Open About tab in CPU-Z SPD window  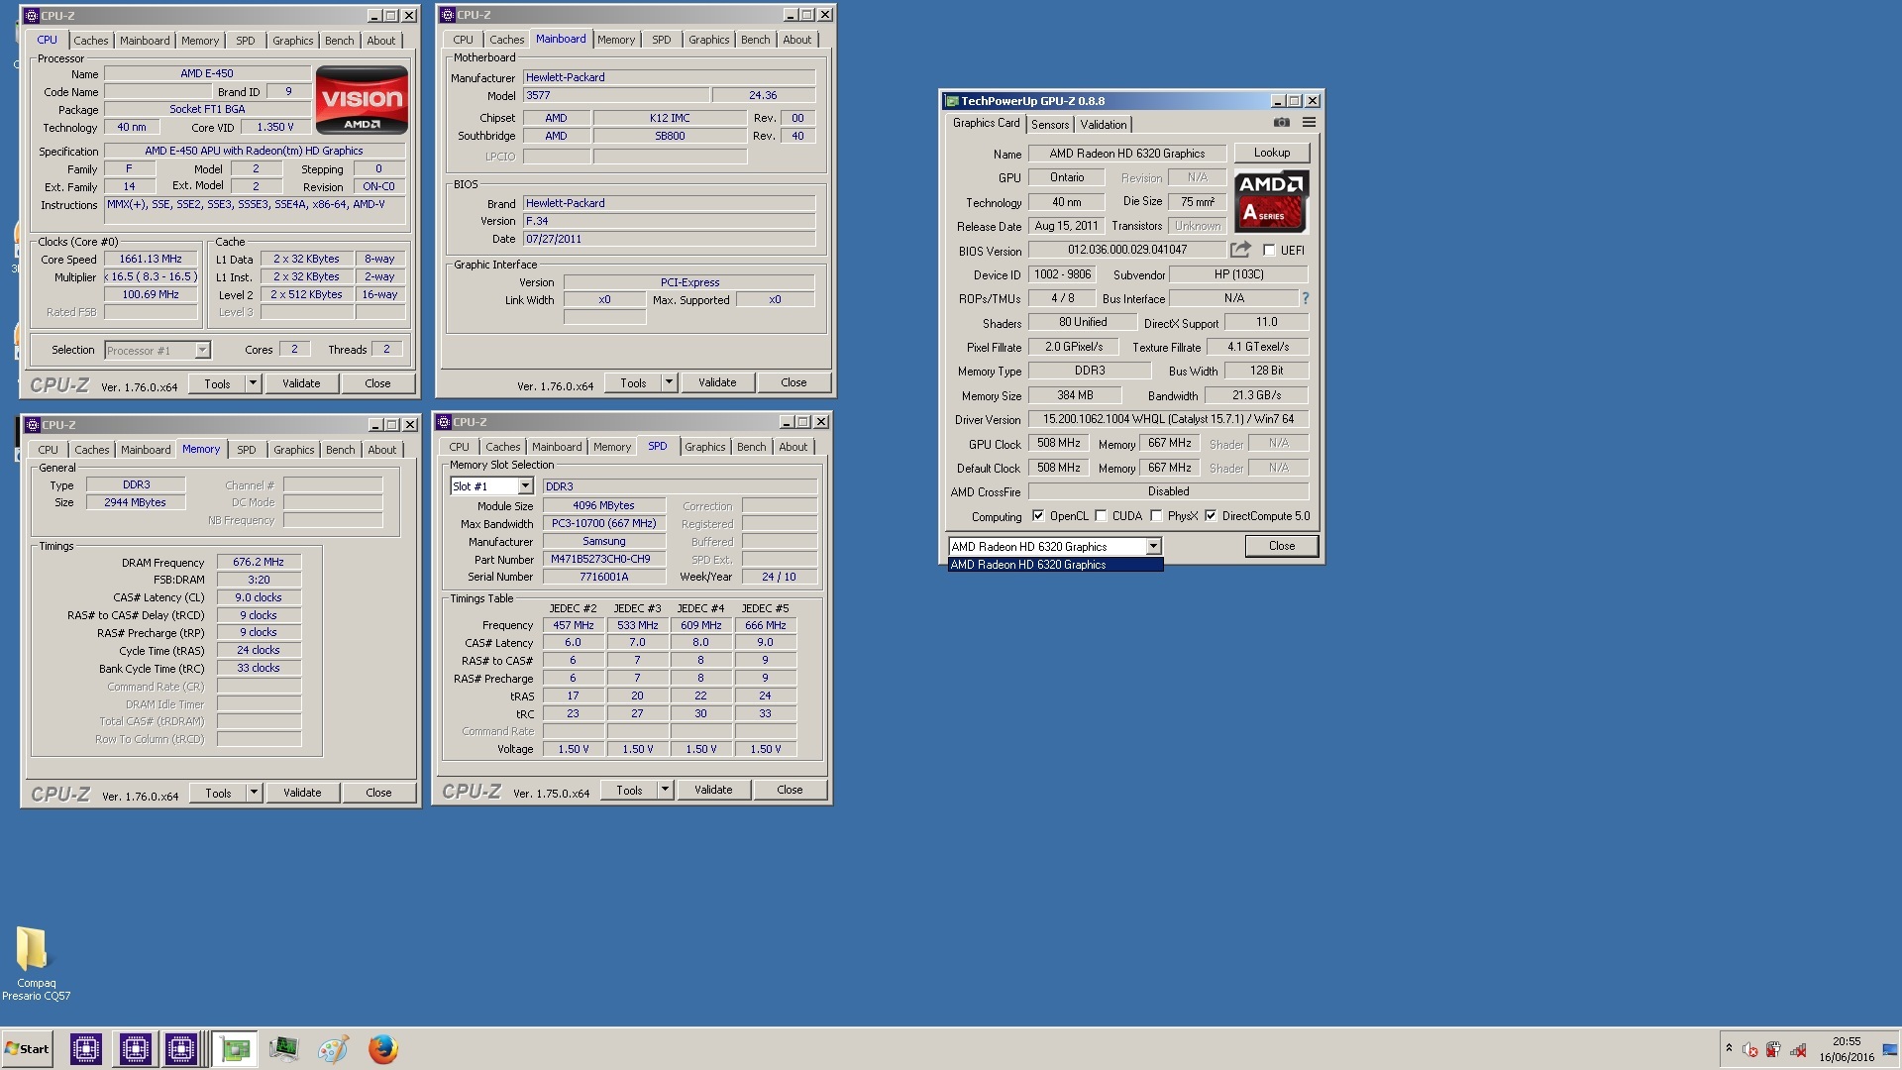pyautogui.click(x=792, y=447)
